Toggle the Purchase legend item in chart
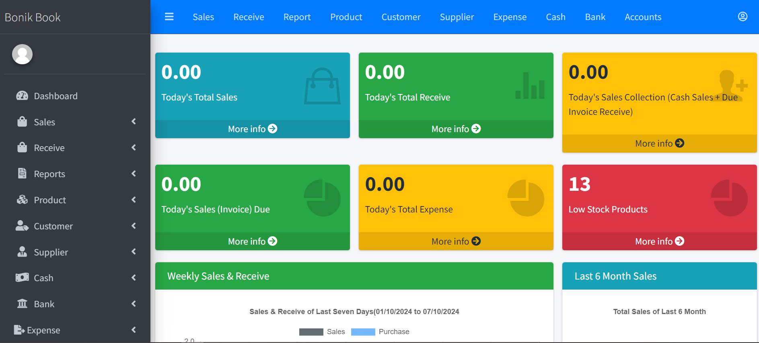 tap(380, 332)
